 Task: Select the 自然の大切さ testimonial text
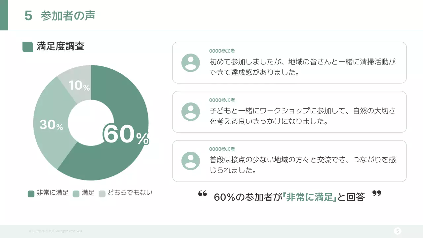tap(302, 116)
